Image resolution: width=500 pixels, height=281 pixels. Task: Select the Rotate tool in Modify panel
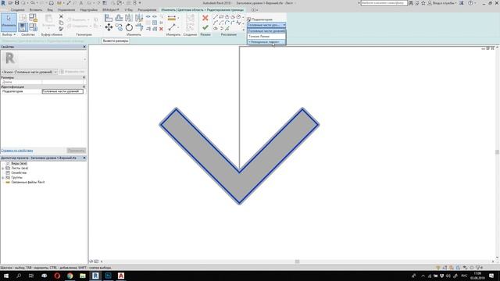[x=129, y=27]
